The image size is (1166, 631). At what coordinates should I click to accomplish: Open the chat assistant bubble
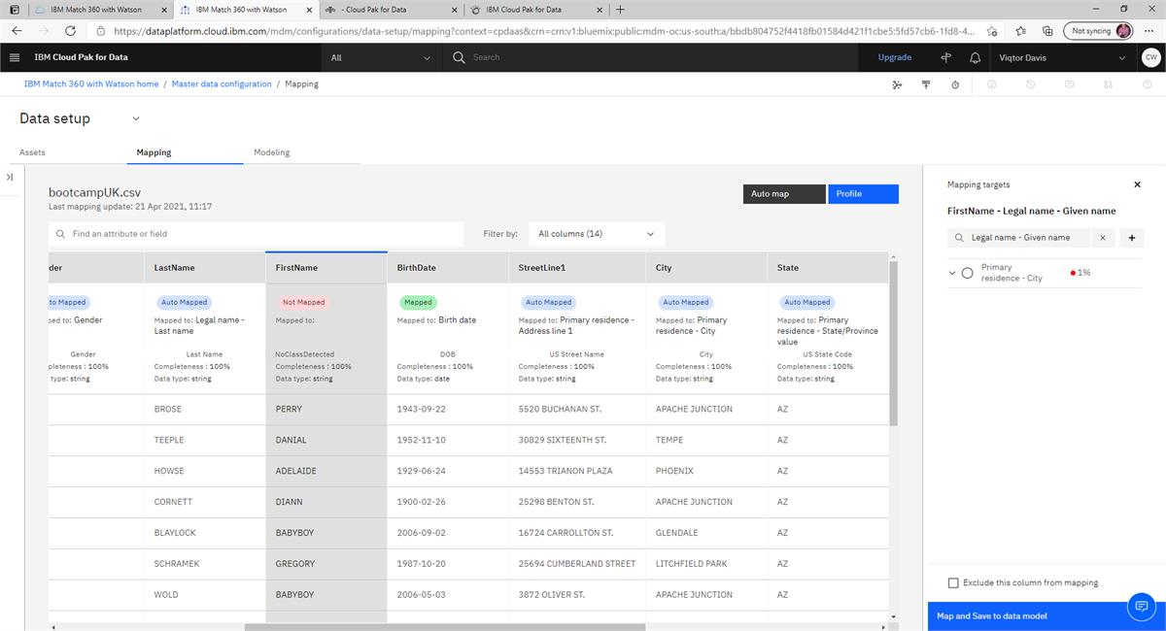click(x=1142, y=606)
